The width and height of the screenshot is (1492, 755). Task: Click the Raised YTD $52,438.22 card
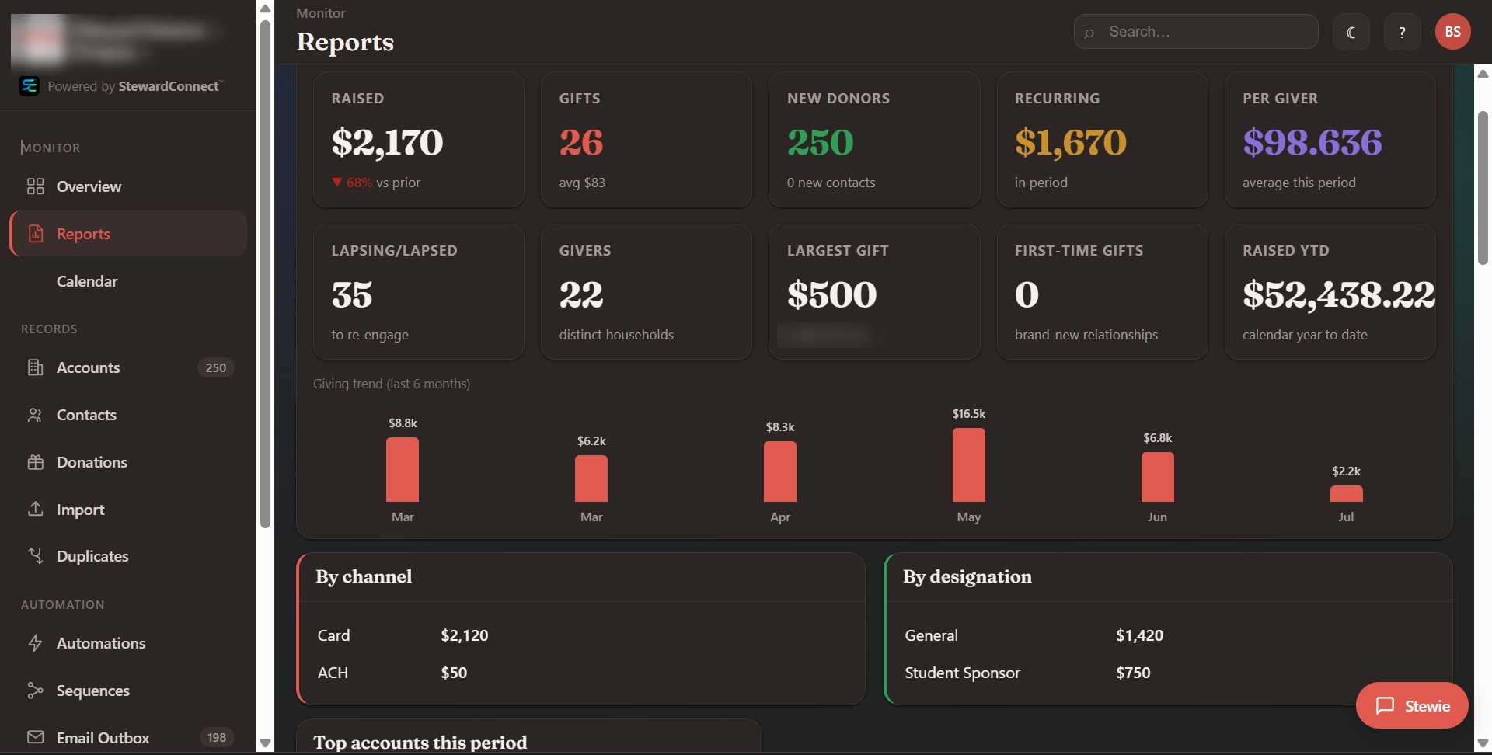(1330, 292)
